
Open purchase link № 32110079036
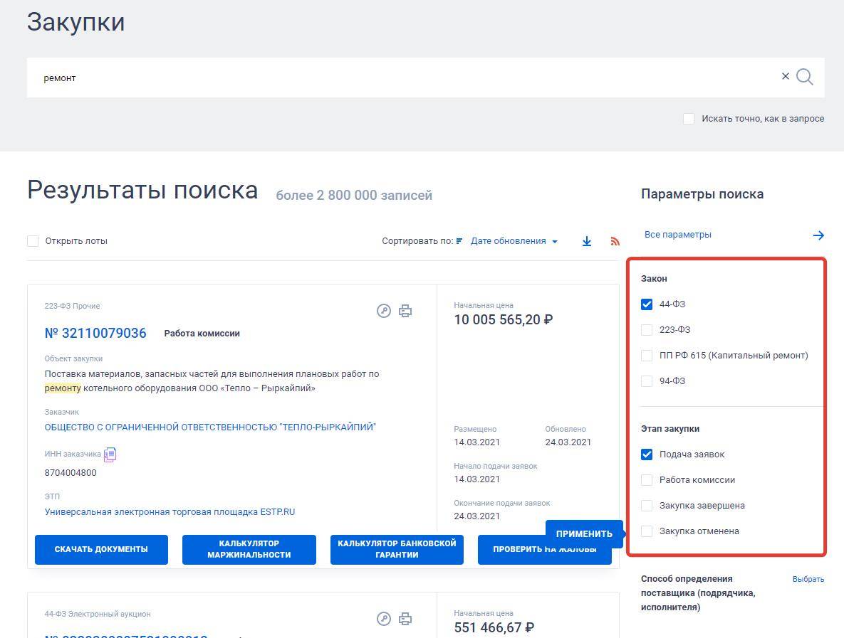point(95,333)
